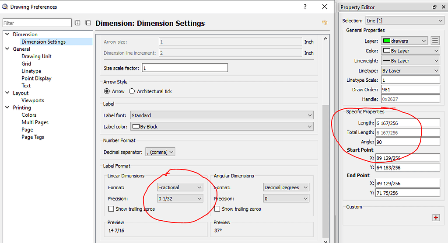Open Grid preferences
The height and width of the screenshot is (243, 448).
point(26,64)
